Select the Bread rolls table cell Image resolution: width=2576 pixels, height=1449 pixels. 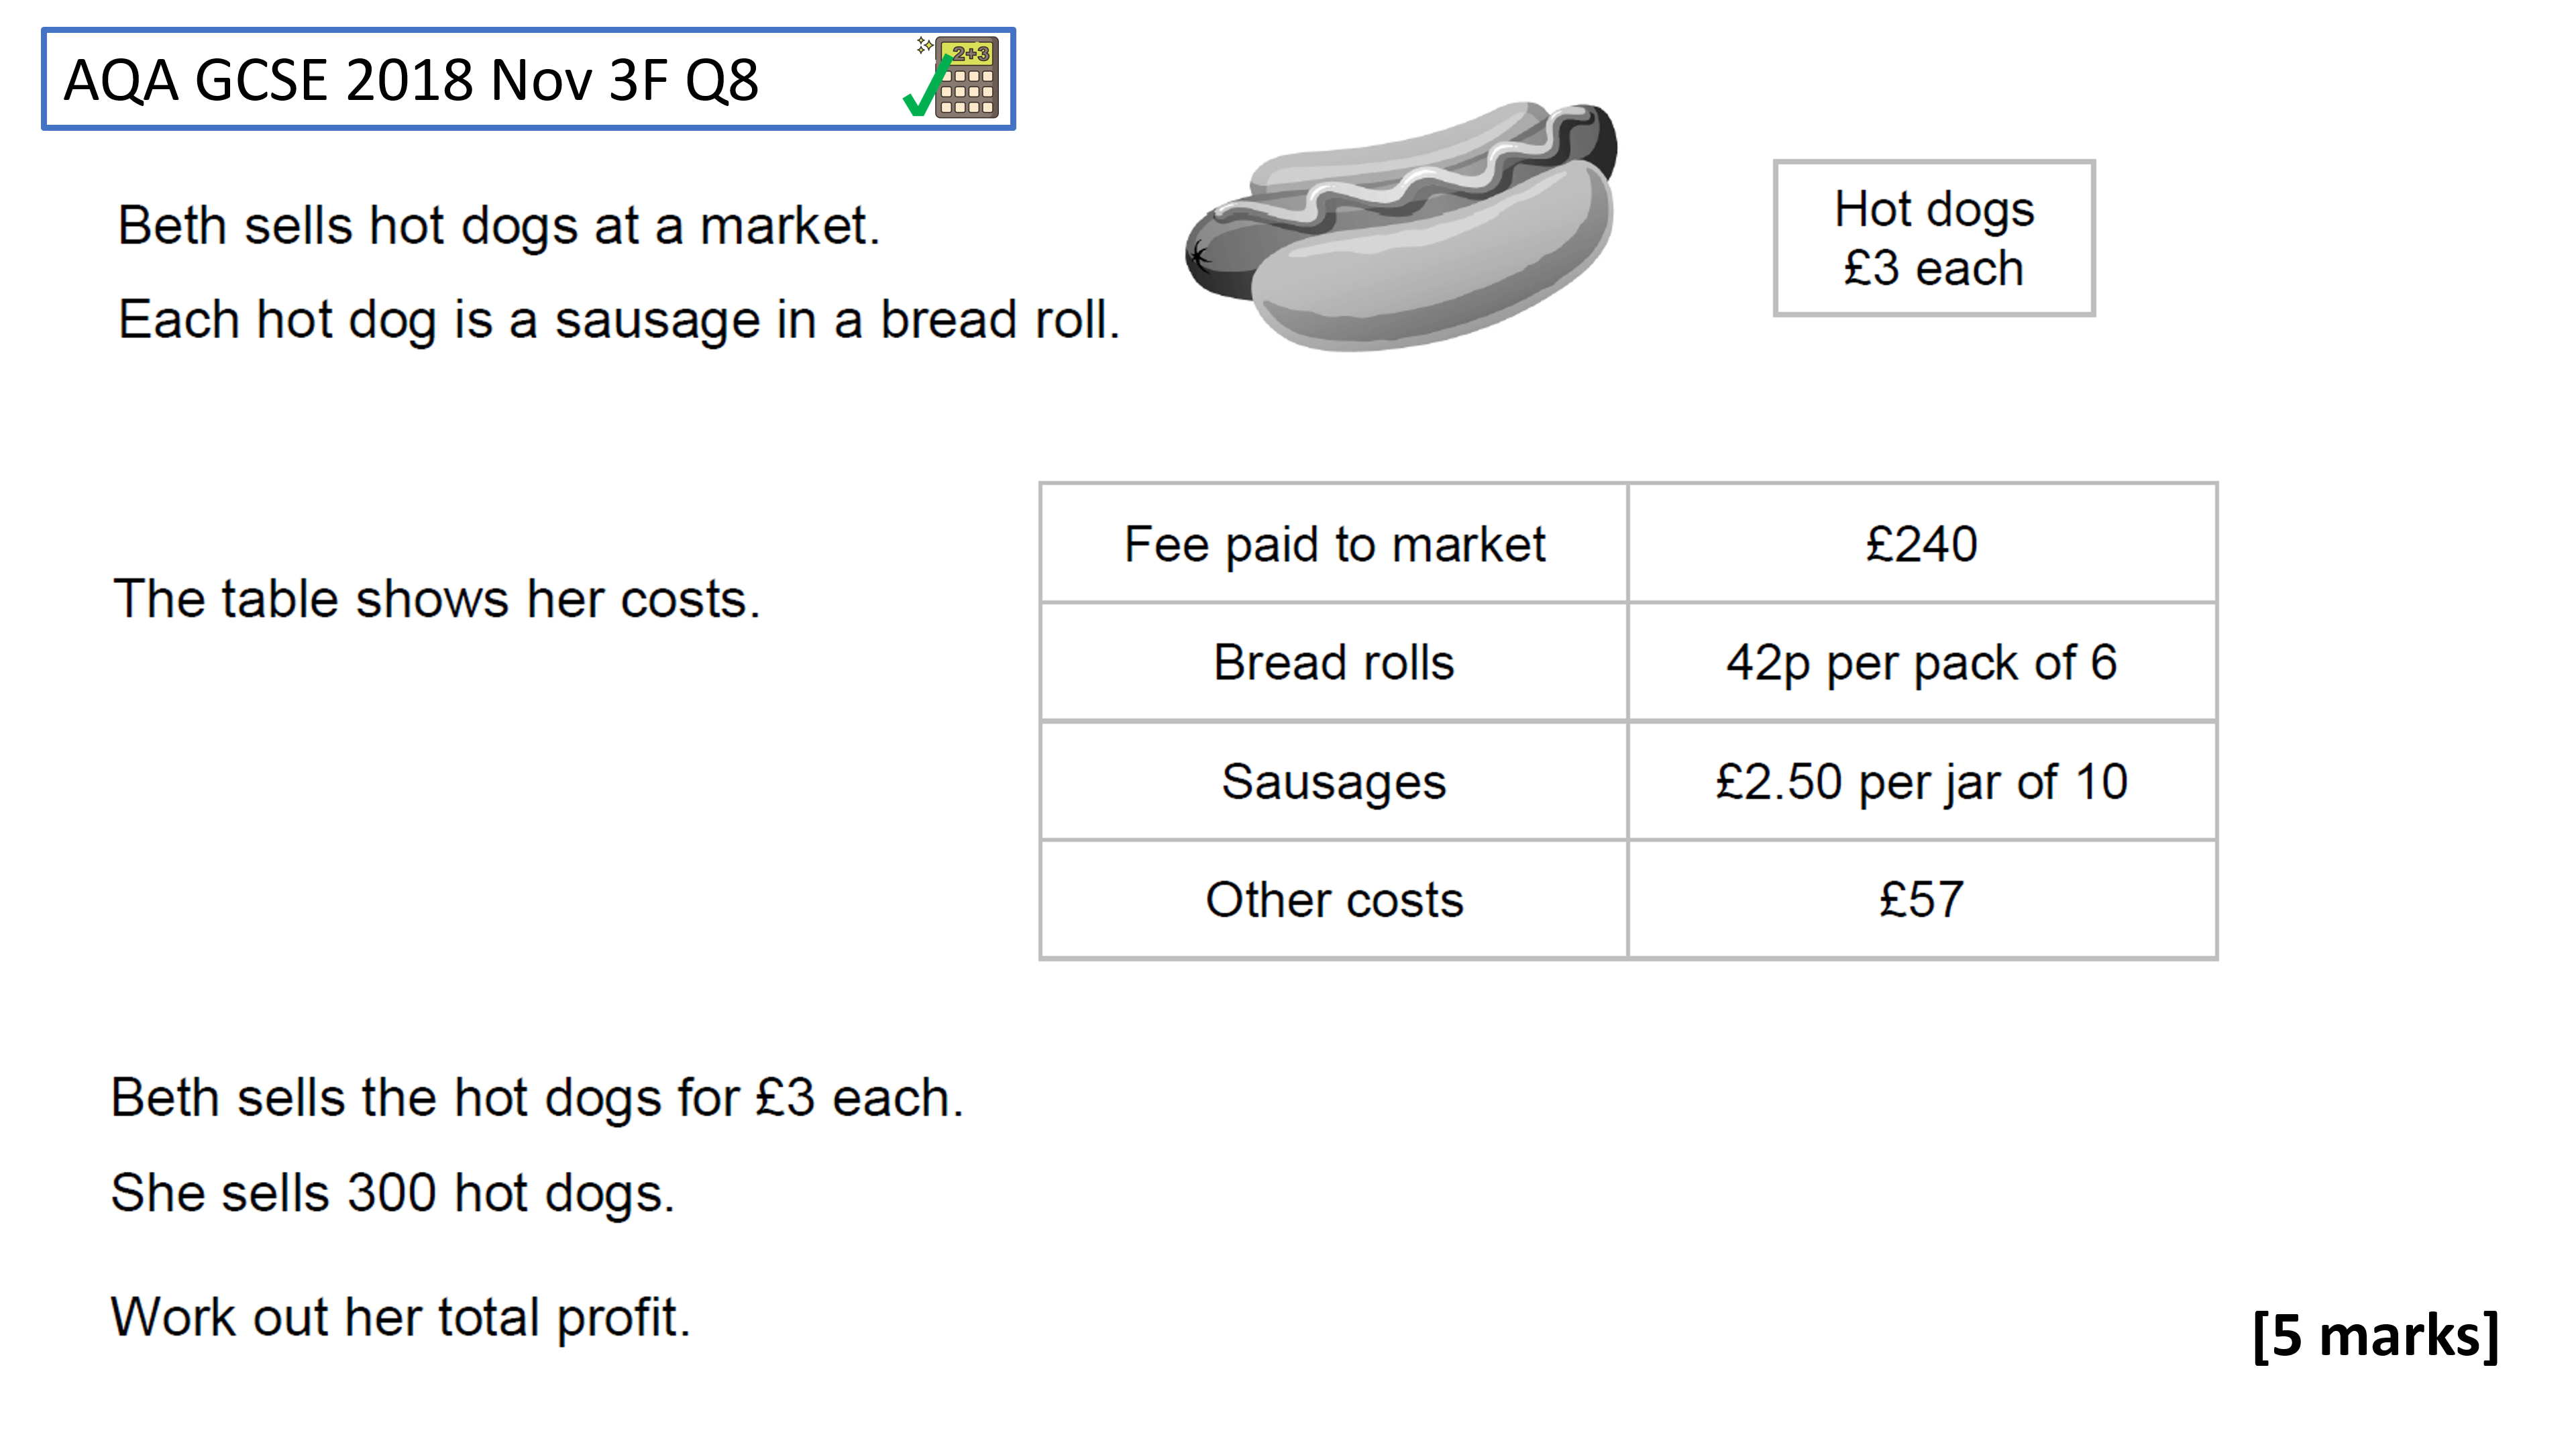click(1334, 662)
